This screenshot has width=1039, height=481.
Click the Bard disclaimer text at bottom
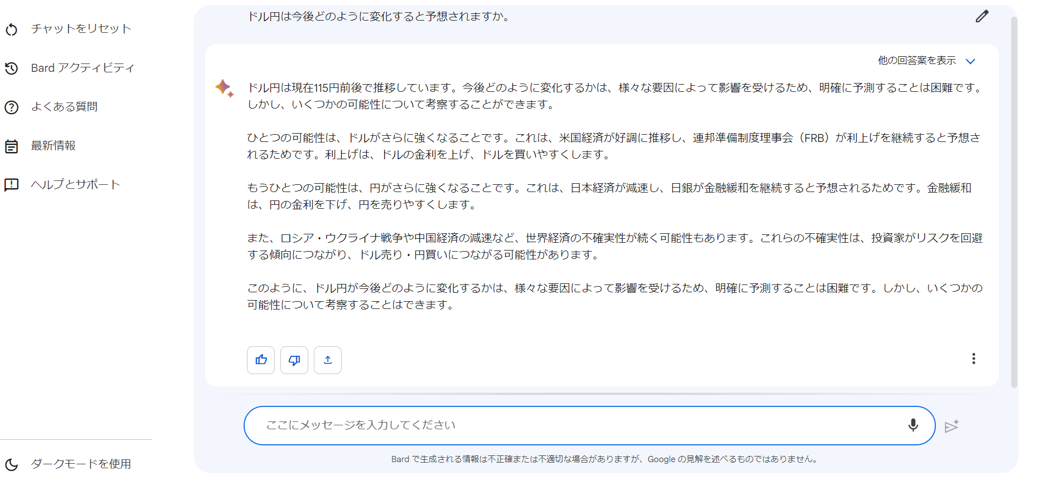605,459
